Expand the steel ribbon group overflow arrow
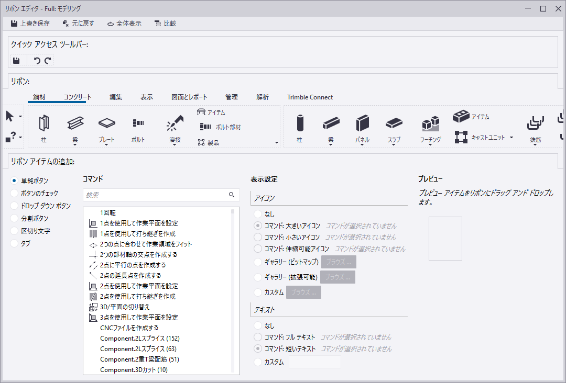566x383 pixels. [x=277, y=142]
